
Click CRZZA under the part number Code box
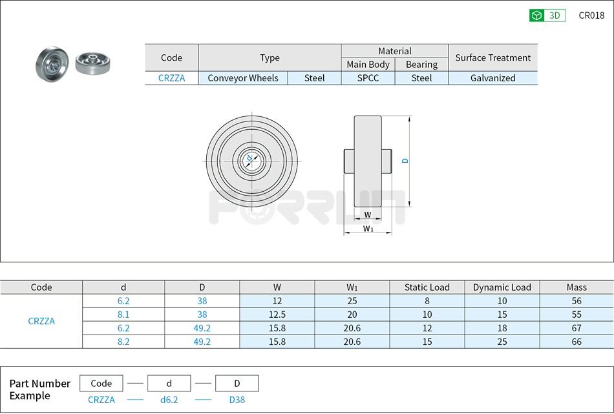click(x=101, y=400)
